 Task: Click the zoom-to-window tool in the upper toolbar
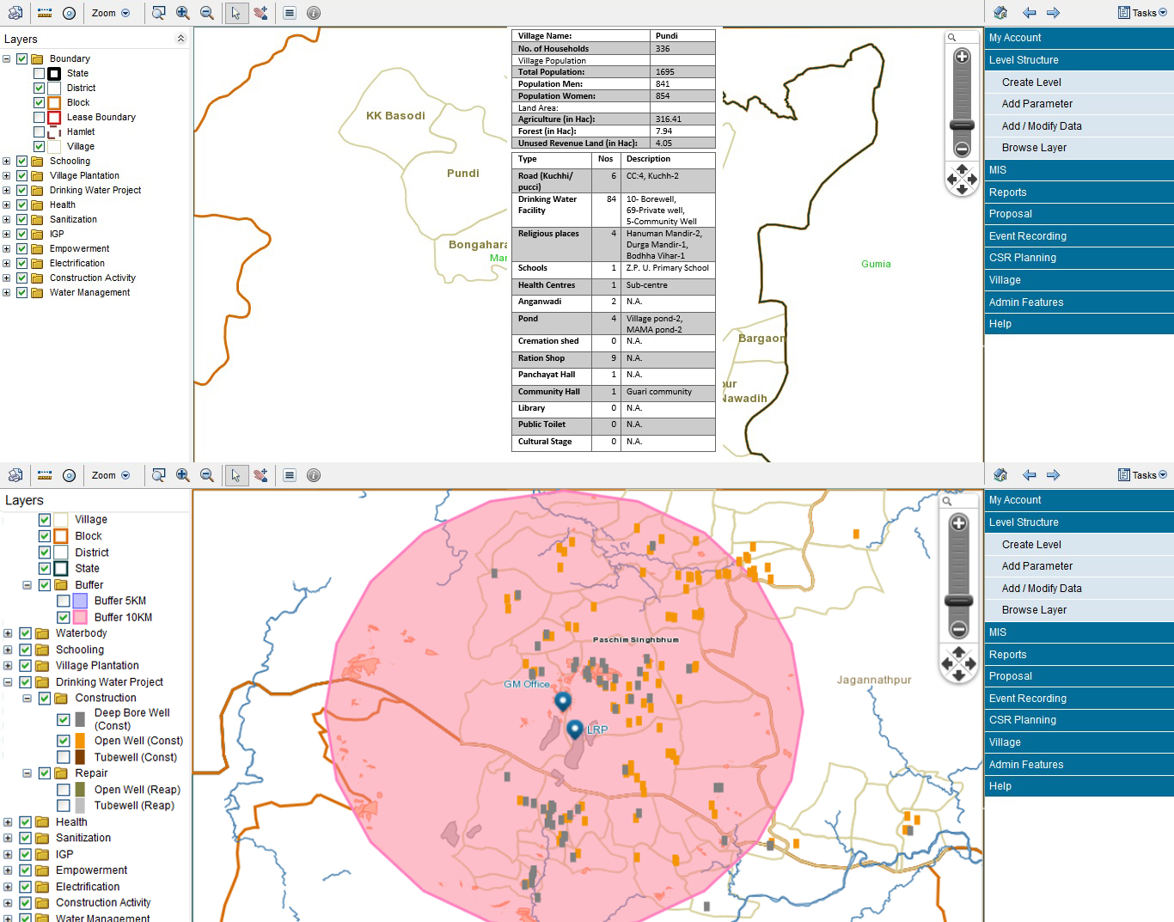(158, 13)
